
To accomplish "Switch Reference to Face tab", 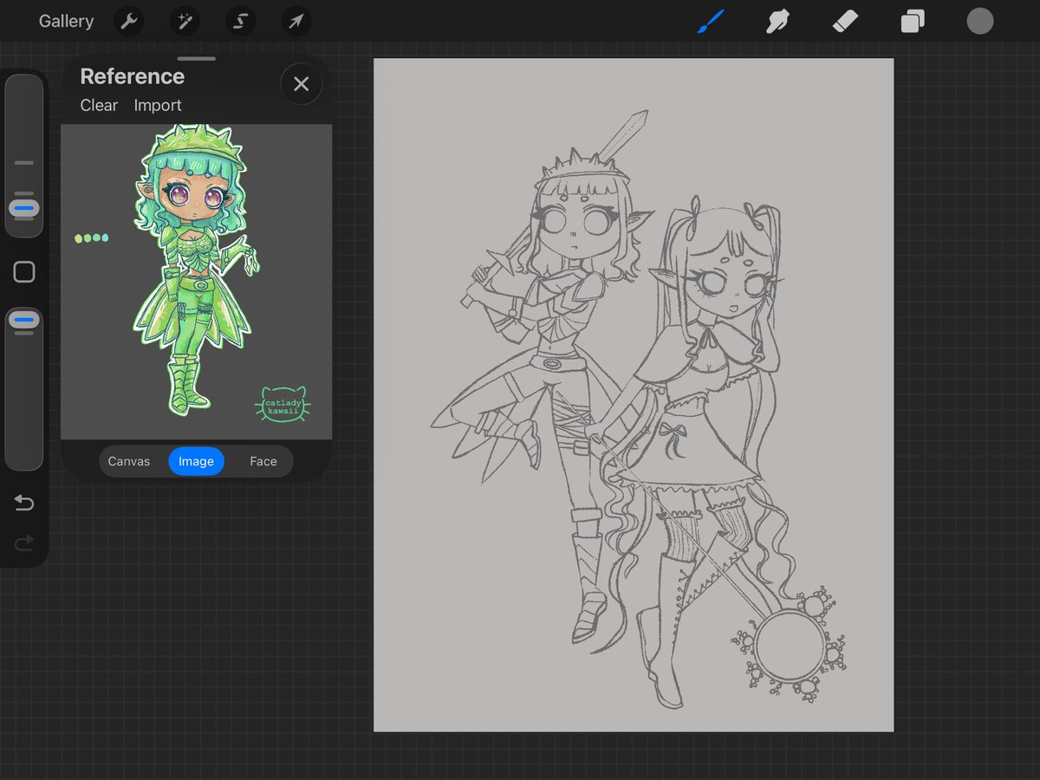I will (x=263, y=461).
